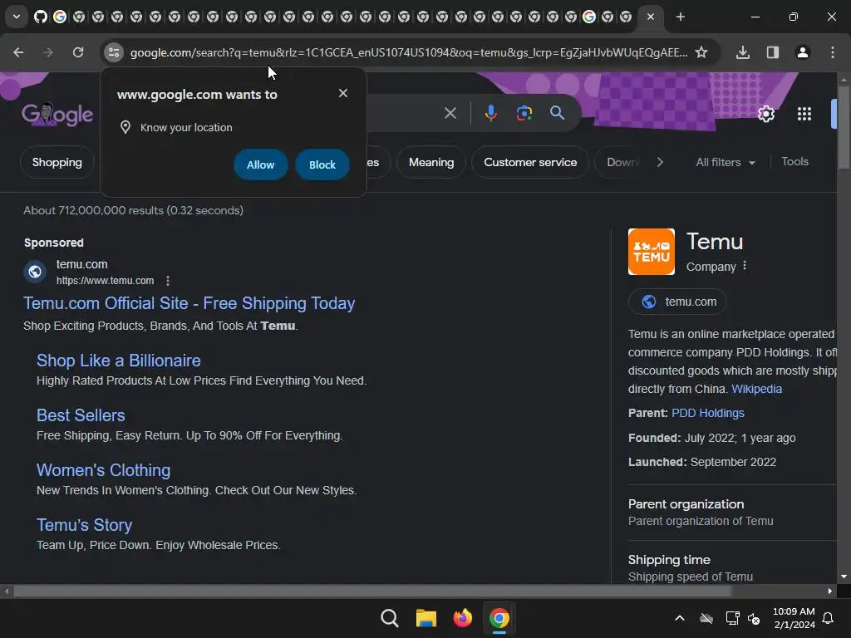Open the taskbar clock and date

pos(794,618)
